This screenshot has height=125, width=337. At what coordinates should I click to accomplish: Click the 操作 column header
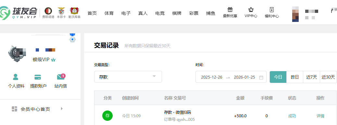click(320, 98)
